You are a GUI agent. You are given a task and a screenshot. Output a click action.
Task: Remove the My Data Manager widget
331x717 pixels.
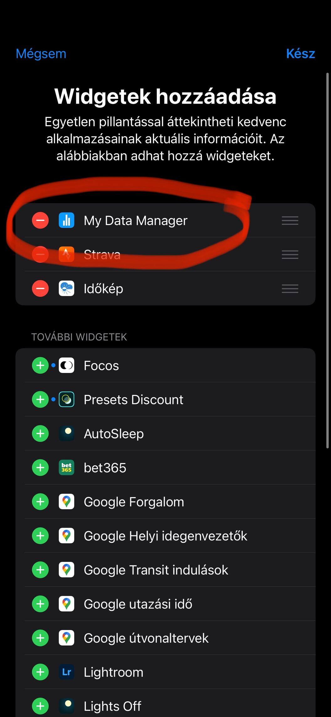tap(40, 220)
